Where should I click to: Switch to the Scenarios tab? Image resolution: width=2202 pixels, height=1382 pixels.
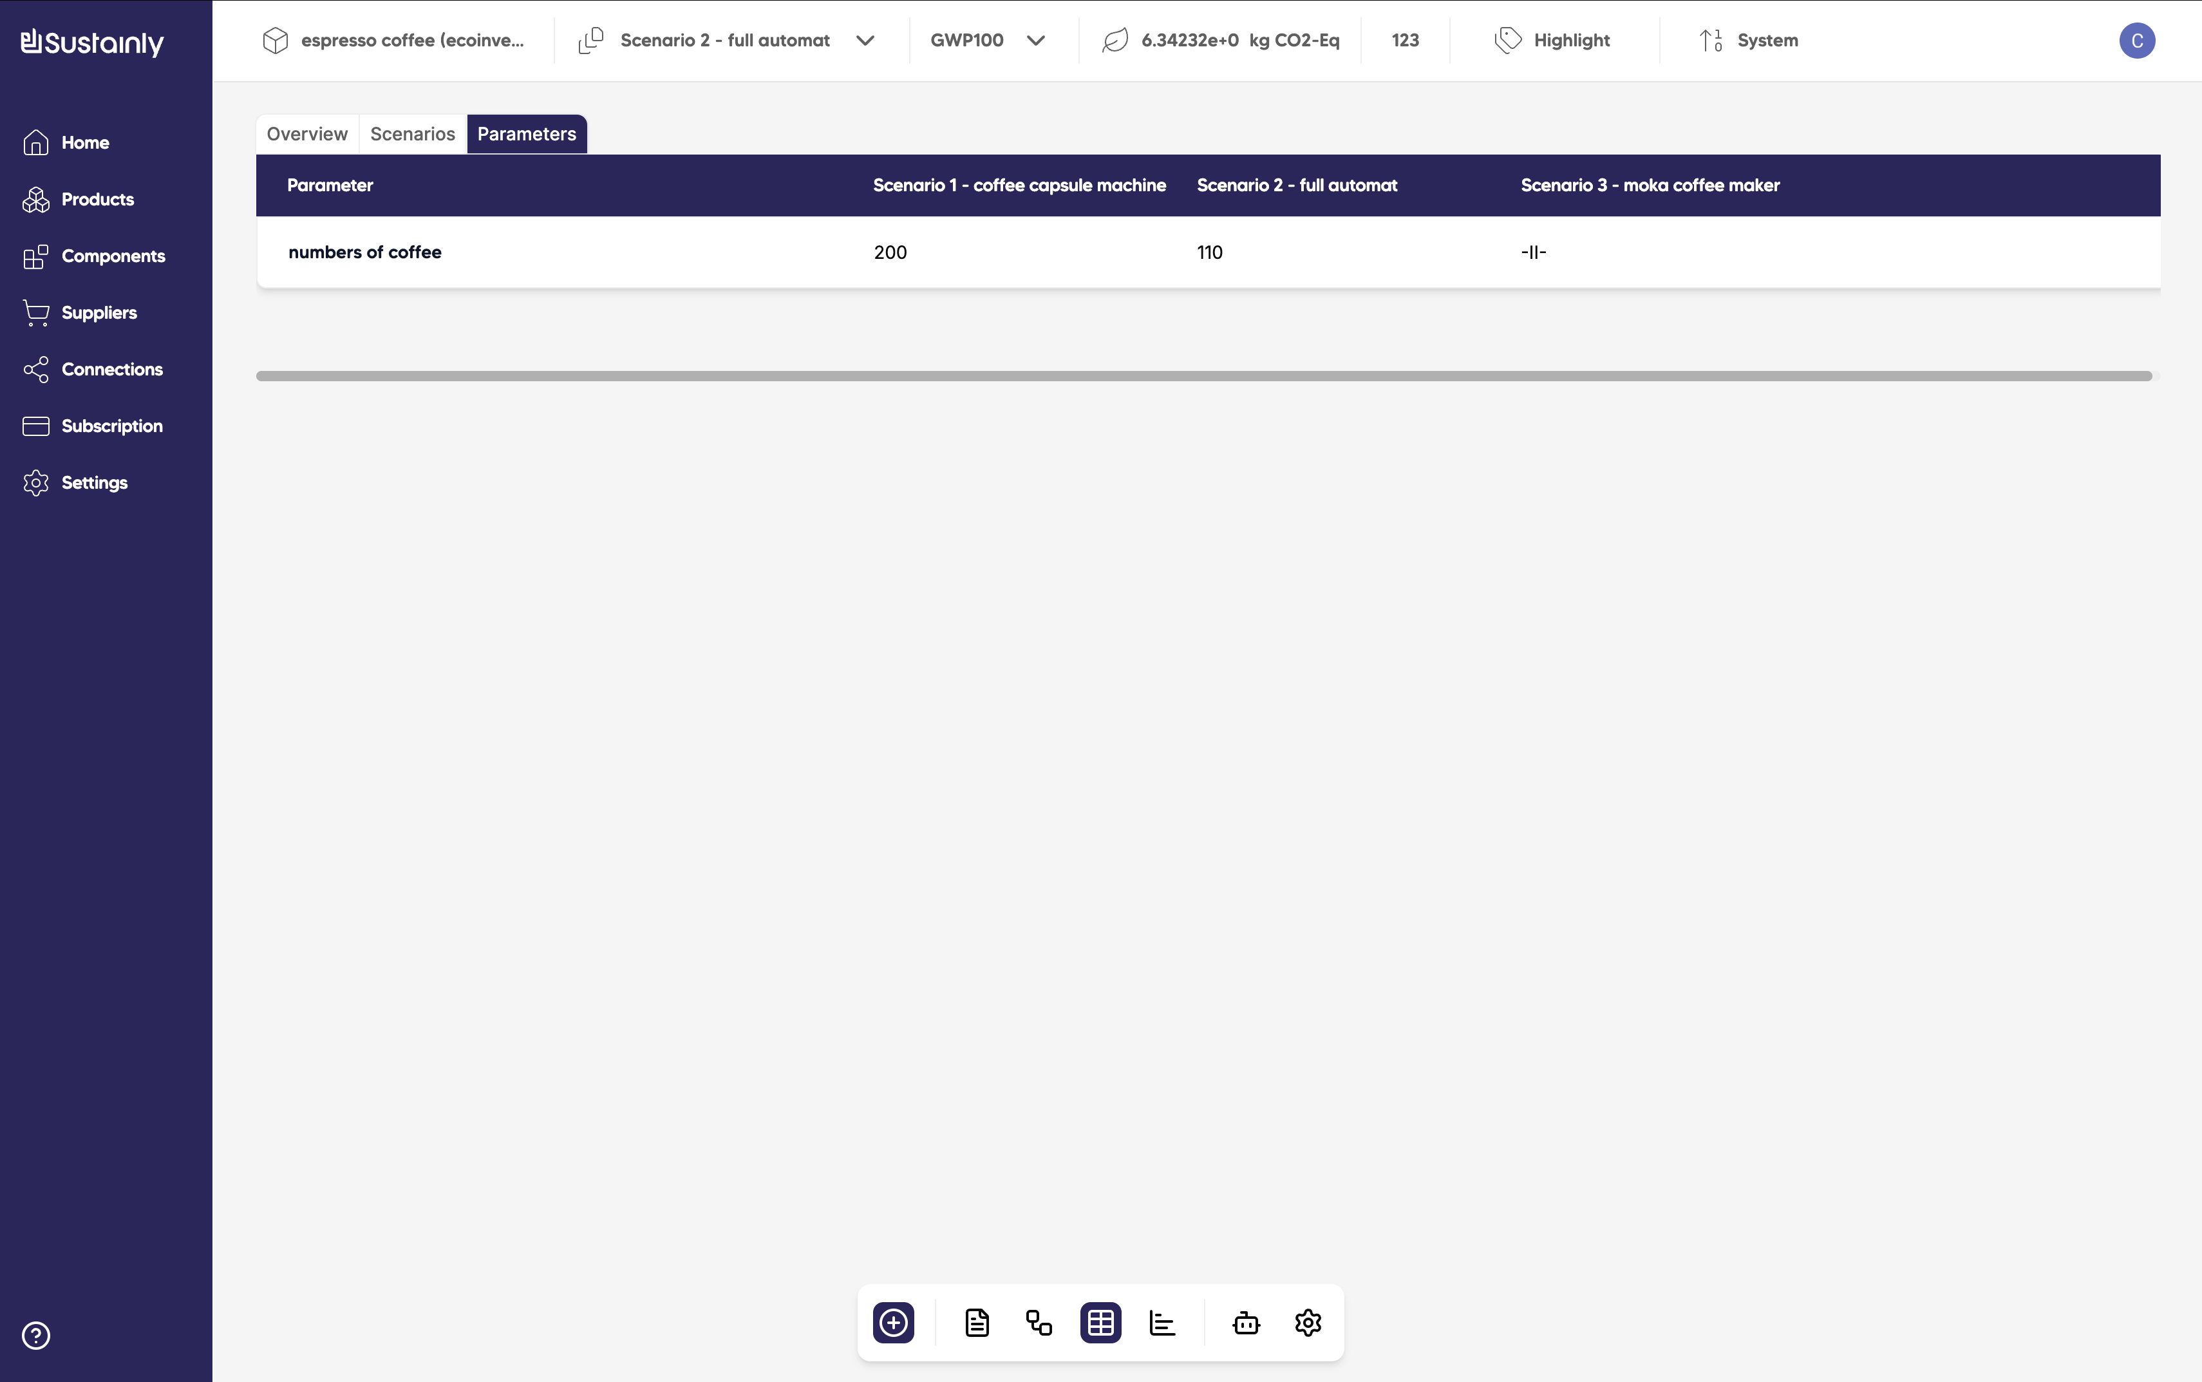coord(412,135)
